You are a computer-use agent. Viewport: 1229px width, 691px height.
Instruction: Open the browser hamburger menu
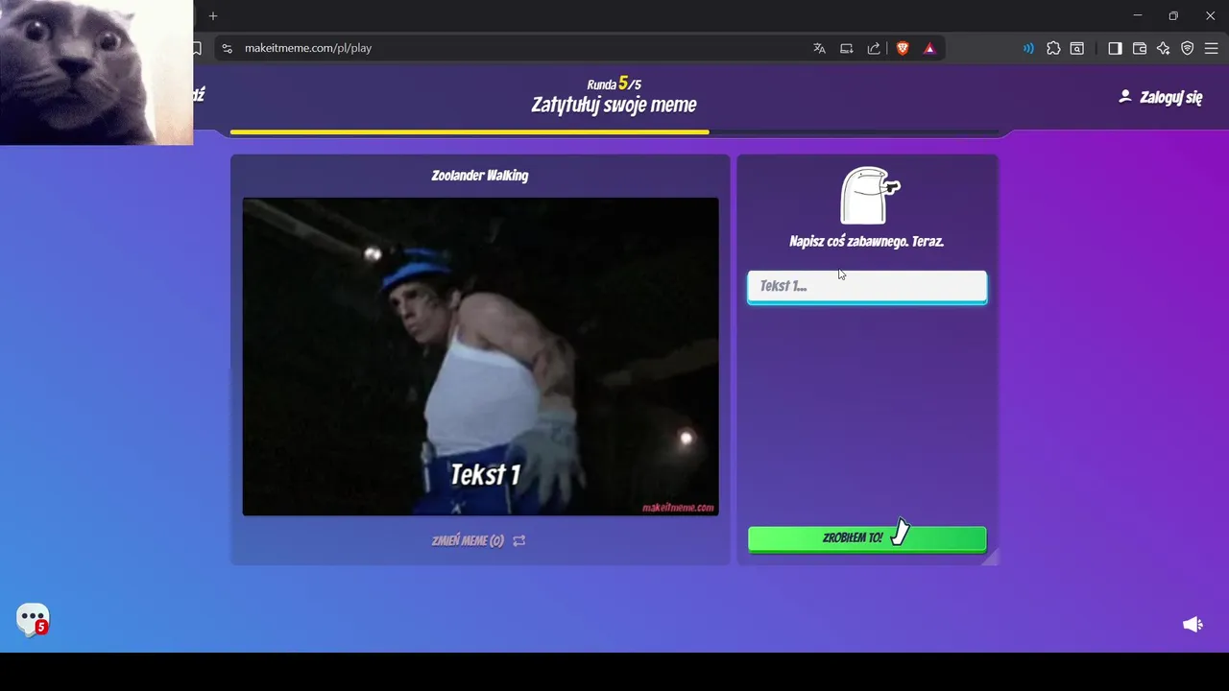(x=1211, y=48)
